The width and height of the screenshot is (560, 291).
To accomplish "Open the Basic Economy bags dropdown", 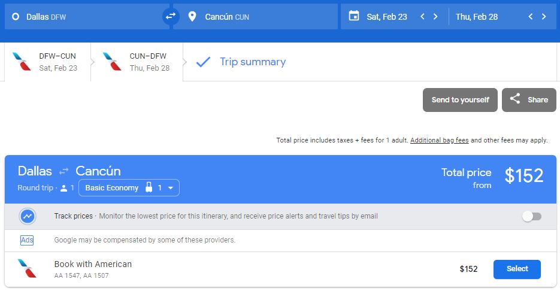I will coord(129,188).
